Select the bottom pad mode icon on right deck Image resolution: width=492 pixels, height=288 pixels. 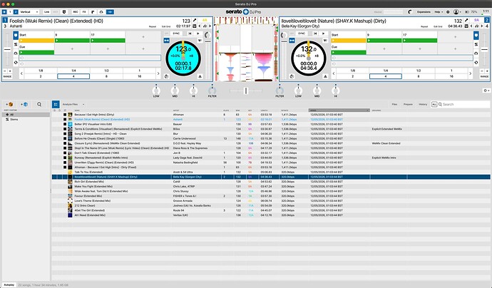(x=476, y=62)
